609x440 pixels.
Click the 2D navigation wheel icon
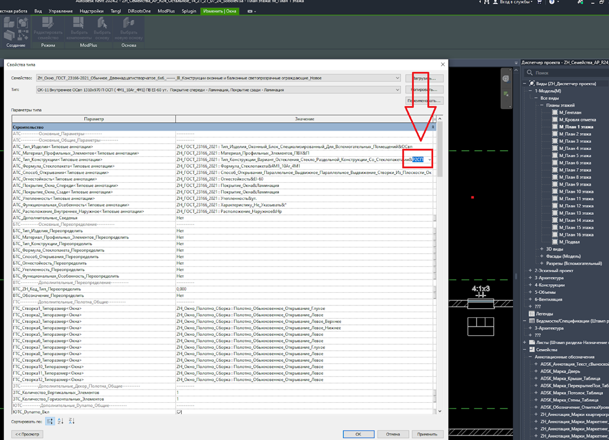point(506,79)
